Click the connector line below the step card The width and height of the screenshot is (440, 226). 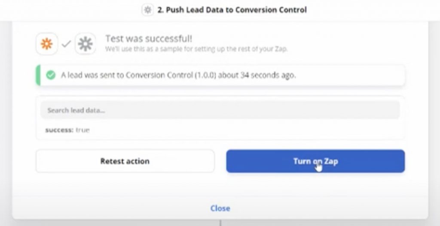(220, 223)
